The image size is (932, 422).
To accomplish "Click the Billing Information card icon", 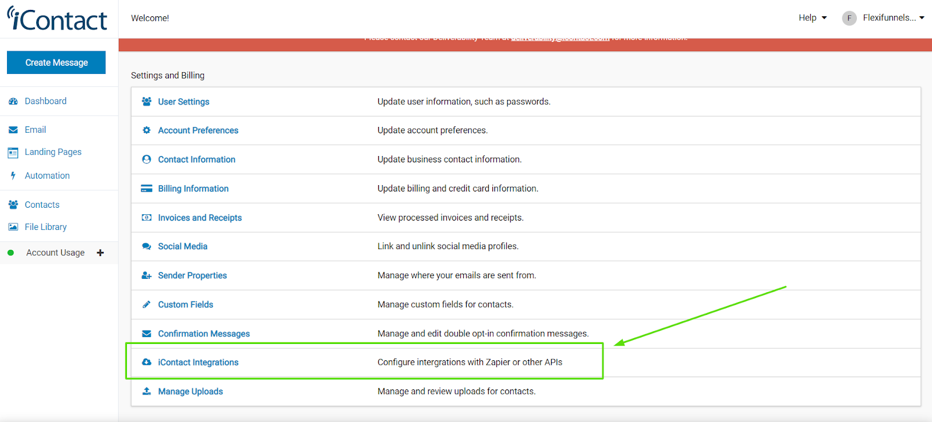I will point(147,189).
